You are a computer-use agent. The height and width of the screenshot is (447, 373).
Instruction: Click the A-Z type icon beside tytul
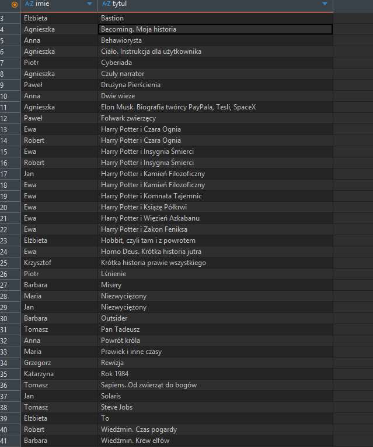point(106,4)
